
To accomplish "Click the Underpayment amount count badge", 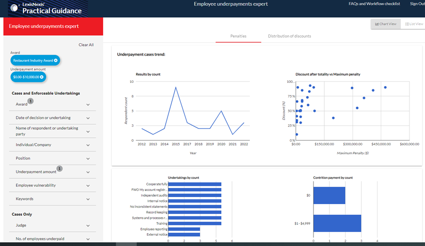I will click(x=59, y=168).
